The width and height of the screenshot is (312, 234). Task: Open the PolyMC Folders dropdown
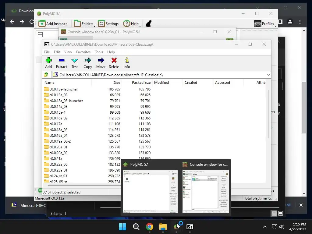(84, 23)
